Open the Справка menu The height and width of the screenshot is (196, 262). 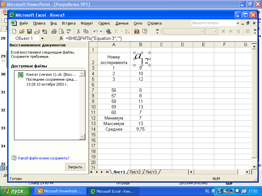155,23
